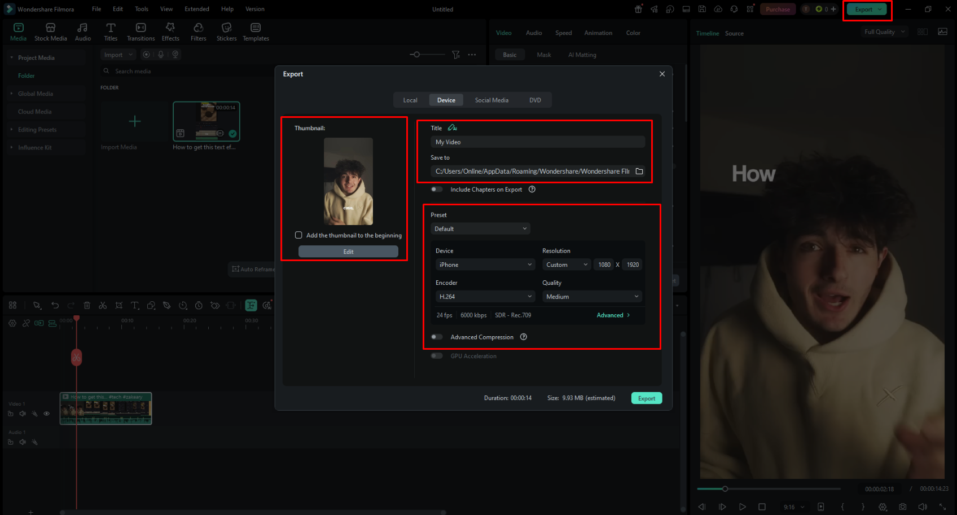The width and height of the screenshot is (957, 515).
Task: Open the Filters panel
Action: click(198, 32)
